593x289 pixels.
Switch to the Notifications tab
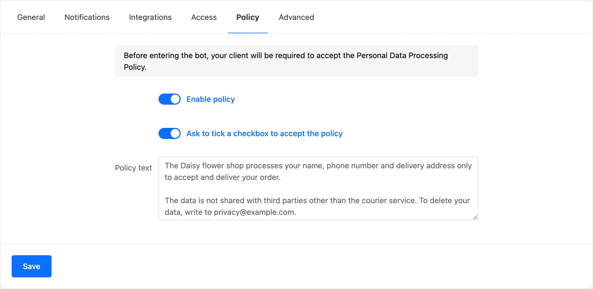coord(87,17)
